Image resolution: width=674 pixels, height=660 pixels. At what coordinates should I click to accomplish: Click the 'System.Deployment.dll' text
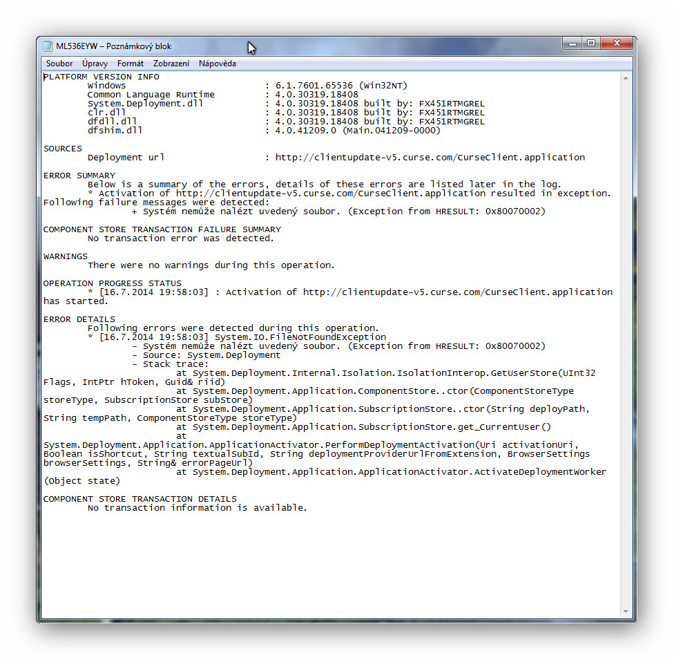pyautogui.click(x=145, y=104)
